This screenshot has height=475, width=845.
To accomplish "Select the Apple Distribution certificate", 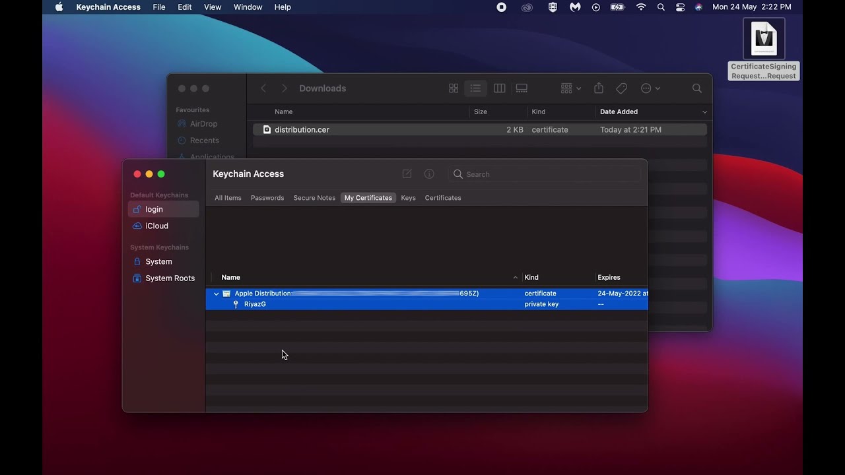I will pyautogui.click(x=426, y=294).
